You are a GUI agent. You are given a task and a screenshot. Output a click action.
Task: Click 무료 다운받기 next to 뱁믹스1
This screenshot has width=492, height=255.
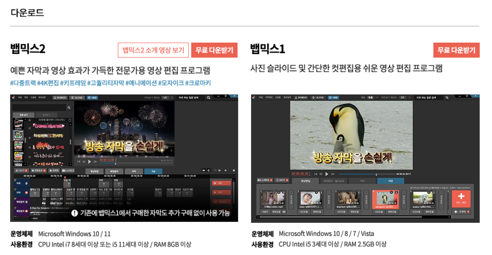coord(456,50)
